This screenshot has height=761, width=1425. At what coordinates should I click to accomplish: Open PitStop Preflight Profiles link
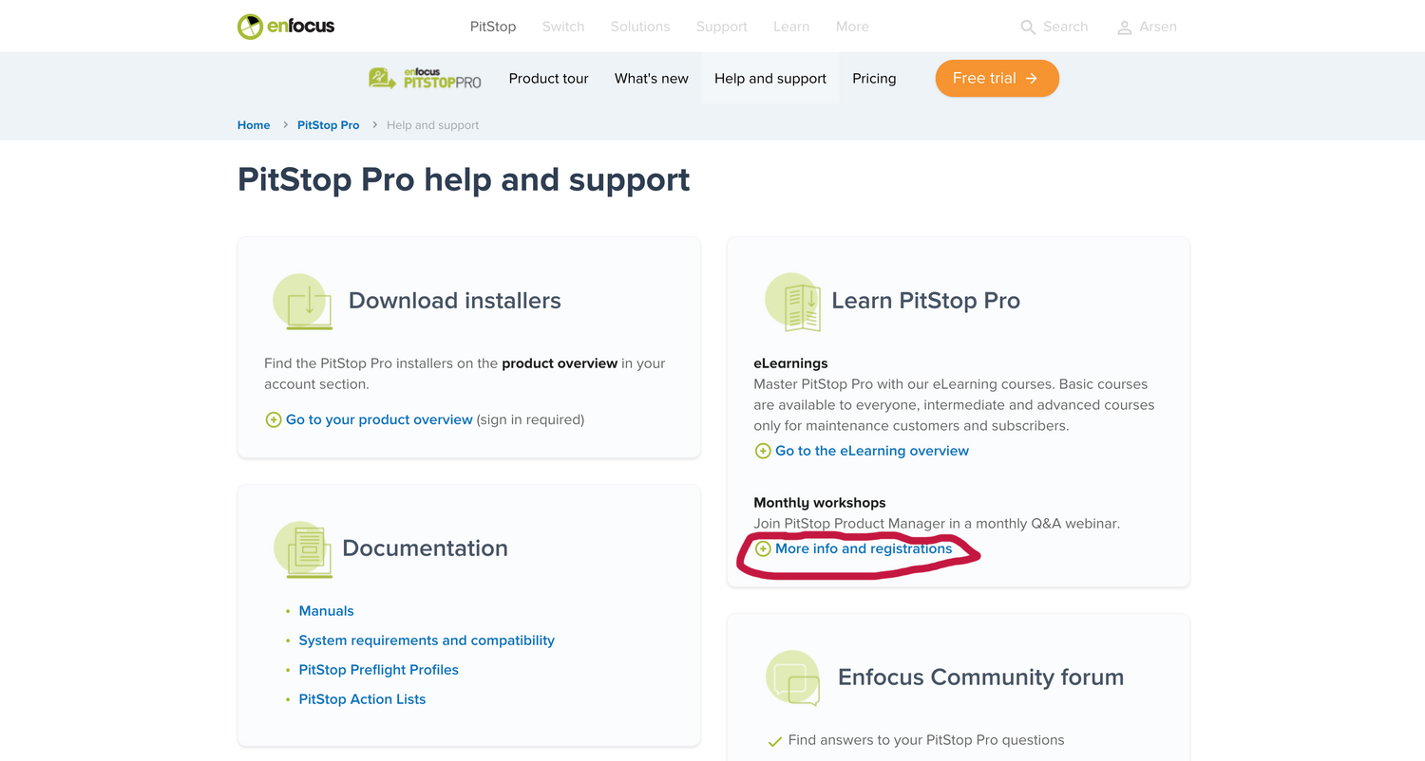pos(379,670)
